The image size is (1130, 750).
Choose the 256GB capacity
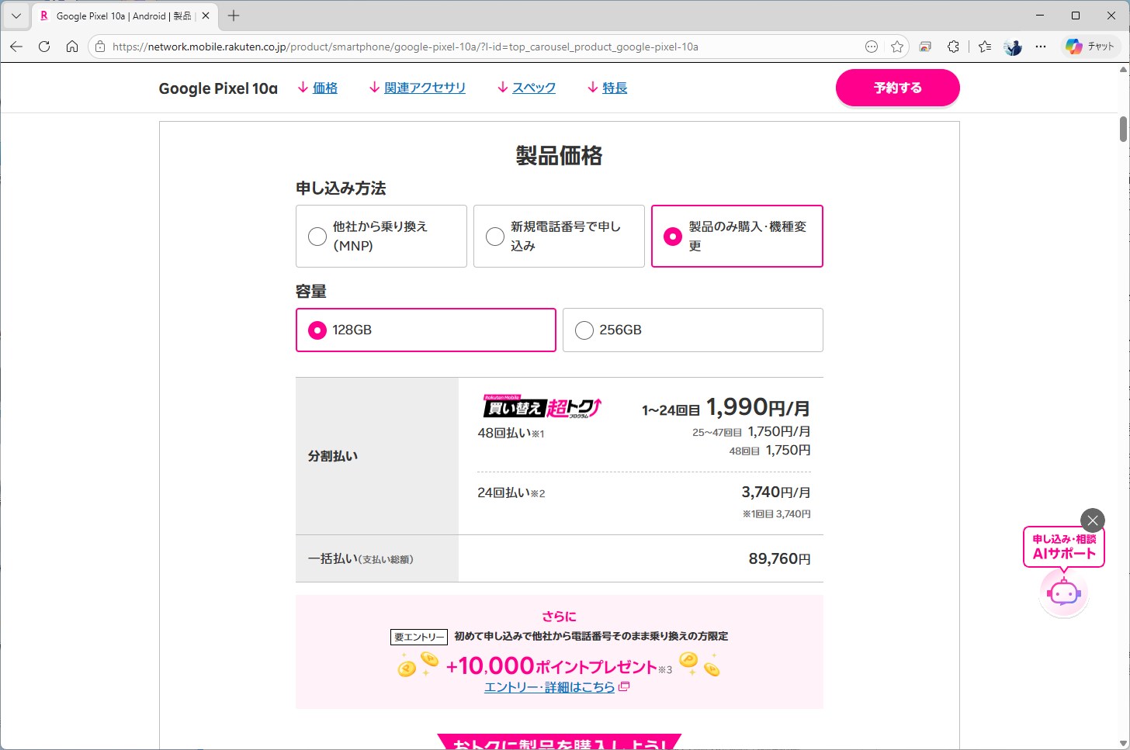tap(692, 330)
